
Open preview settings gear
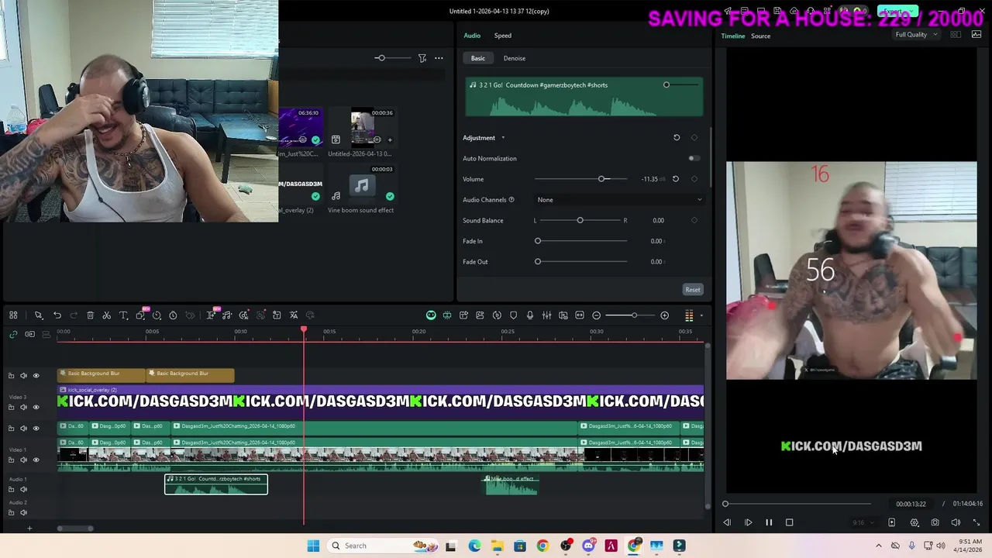click(914, 522)
